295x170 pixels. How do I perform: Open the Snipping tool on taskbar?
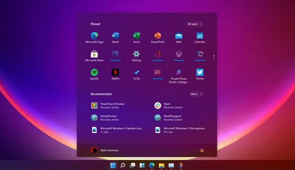pos(181,165)
